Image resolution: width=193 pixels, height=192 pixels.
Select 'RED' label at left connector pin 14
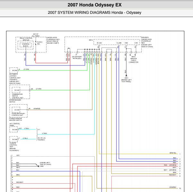click(18, 187)
